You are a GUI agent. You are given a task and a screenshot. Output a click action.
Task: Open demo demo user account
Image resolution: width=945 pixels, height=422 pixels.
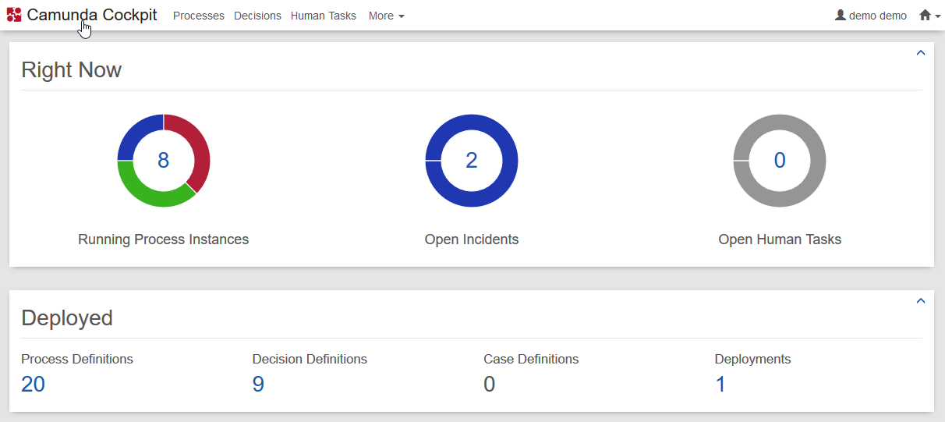tap(877, 16)
